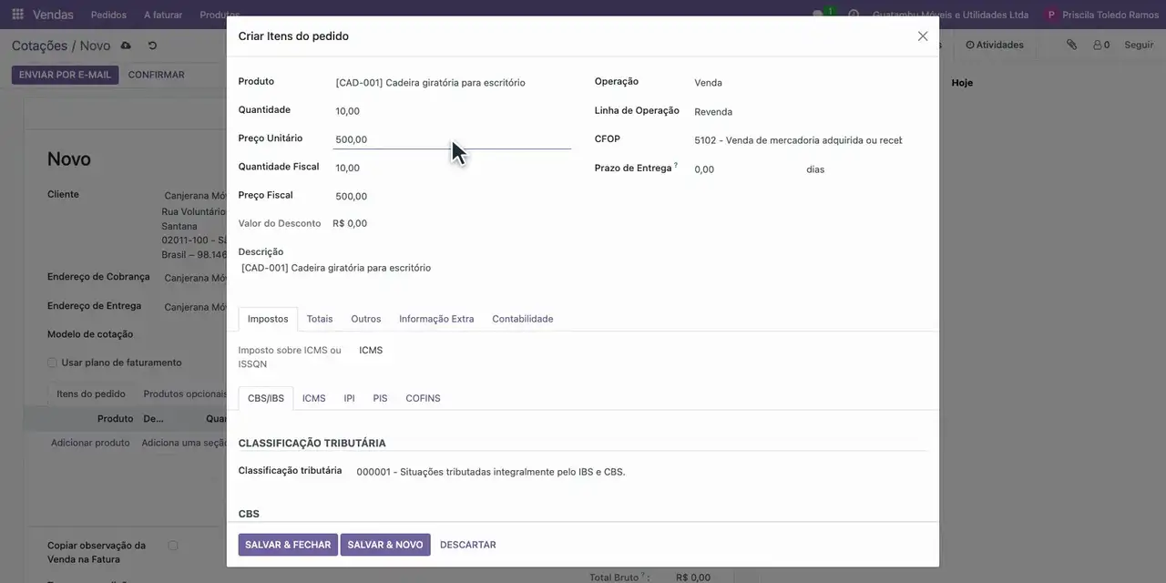This screenshot has width=1166, height=583.
Task: Click the Salvar & Fechar button
Action: [x=288, y=545]
